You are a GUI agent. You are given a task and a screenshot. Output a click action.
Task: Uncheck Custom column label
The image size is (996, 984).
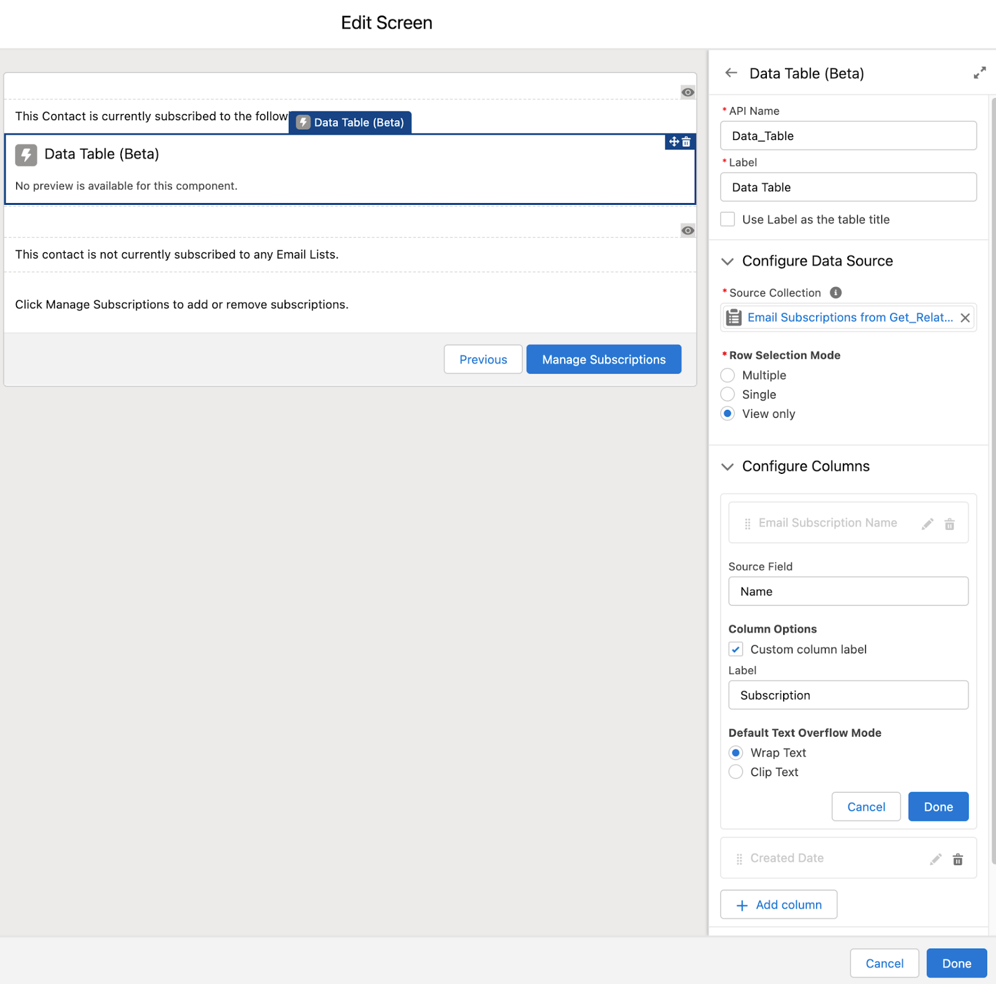(x=736, y=649)
